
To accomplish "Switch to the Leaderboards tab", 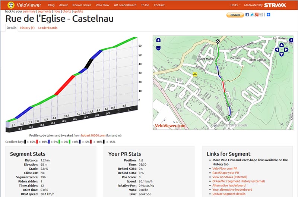I will click(48, 28).
